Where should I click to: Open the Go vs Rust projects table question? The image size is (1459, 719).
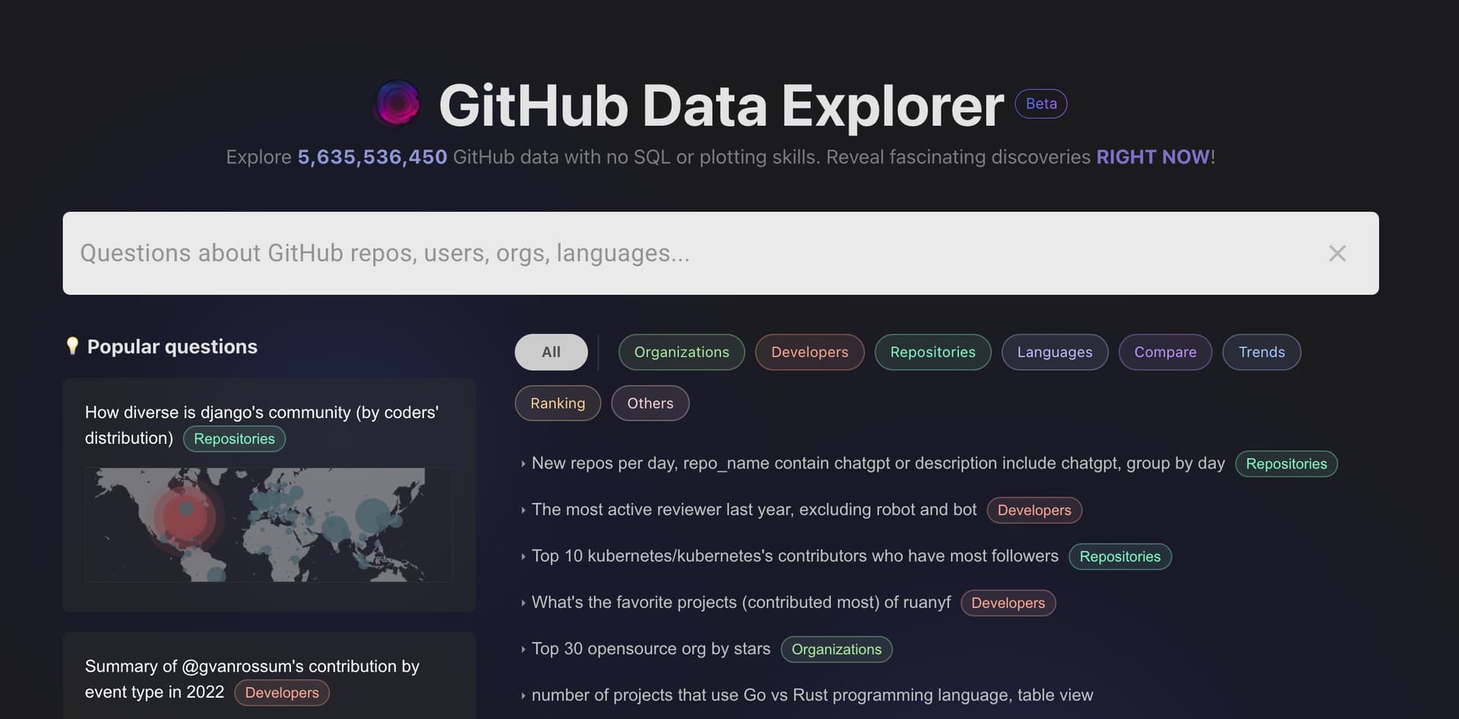coord(812,695)
